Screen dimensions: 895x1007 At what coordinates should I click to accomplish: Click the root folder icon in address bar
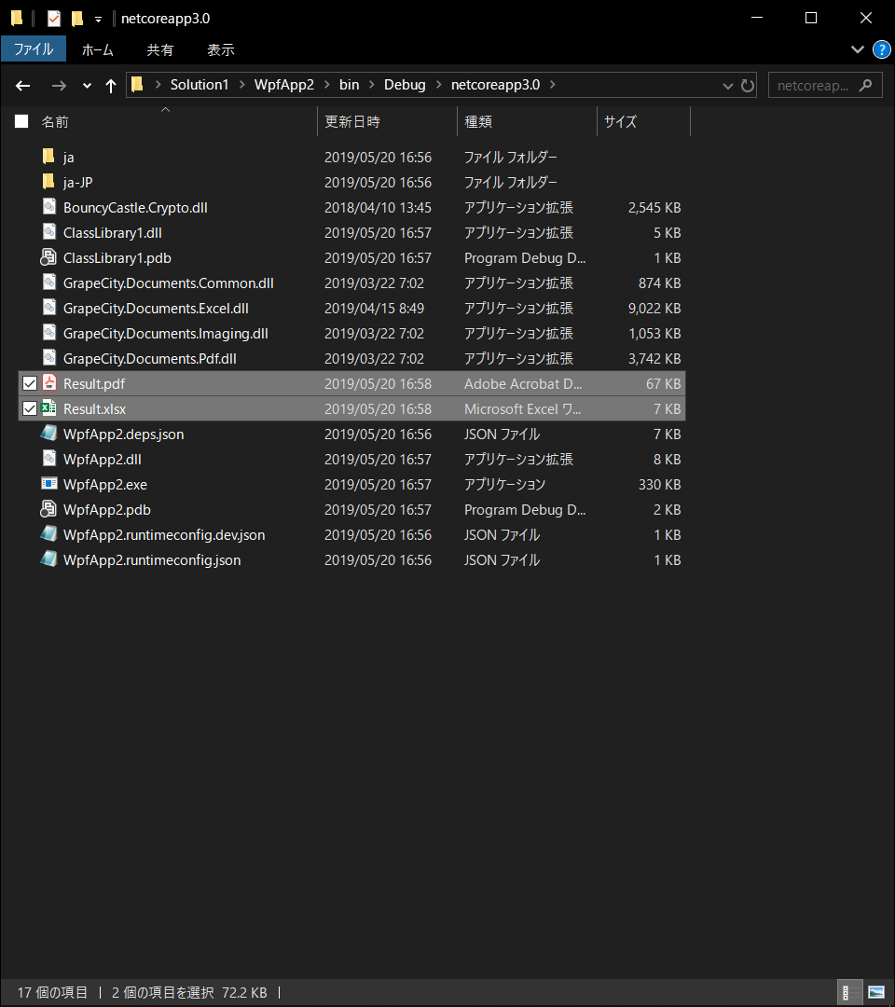click(x=137, y=85)
